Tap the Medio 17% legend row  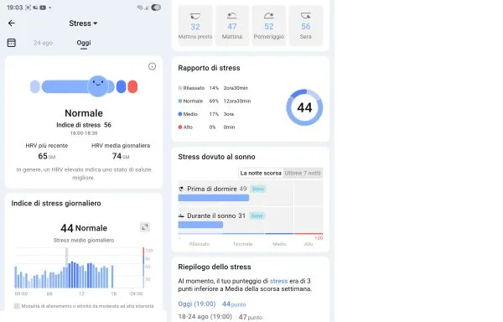tap(206, 114)
